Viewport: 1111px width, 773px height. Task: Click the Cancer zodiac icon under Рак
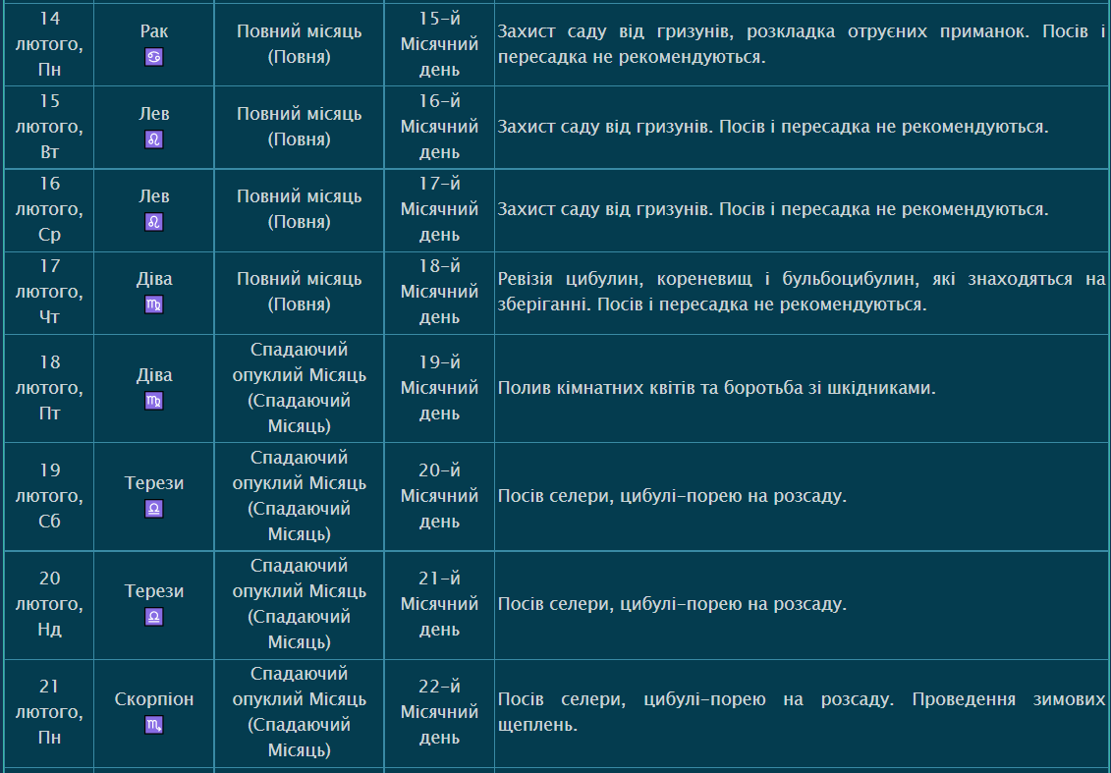click(x=154, y=57)
